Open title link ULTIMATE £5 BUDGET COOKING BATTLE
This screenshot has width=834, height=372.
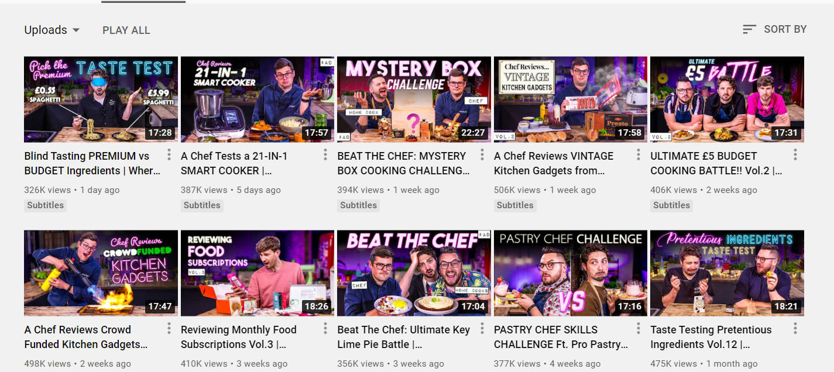[716, 163]
